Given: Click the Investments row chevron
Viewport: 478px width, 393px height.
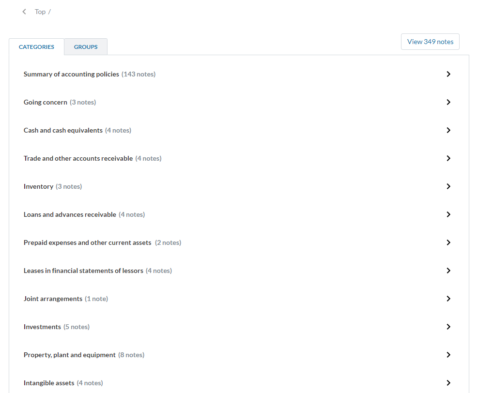Looking at the screenshot, I should [448, 327].
